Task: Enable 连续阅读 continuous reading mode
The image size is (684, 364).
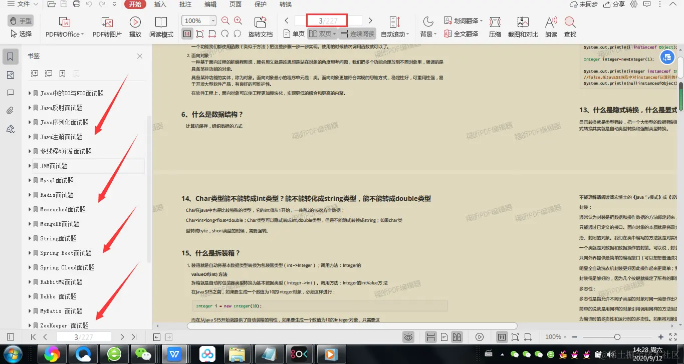Action: tap(362, 34)
